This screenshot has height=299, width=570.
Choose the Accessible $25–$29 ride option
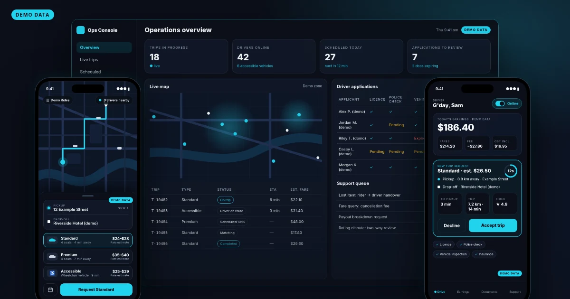[88, 273]
